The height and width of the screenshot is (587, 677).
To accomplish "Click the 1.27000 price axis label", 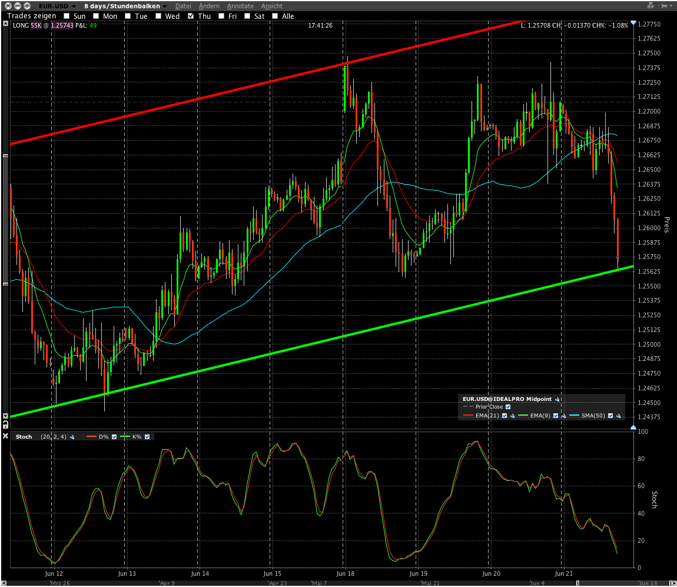I will [x=649, y=111].
